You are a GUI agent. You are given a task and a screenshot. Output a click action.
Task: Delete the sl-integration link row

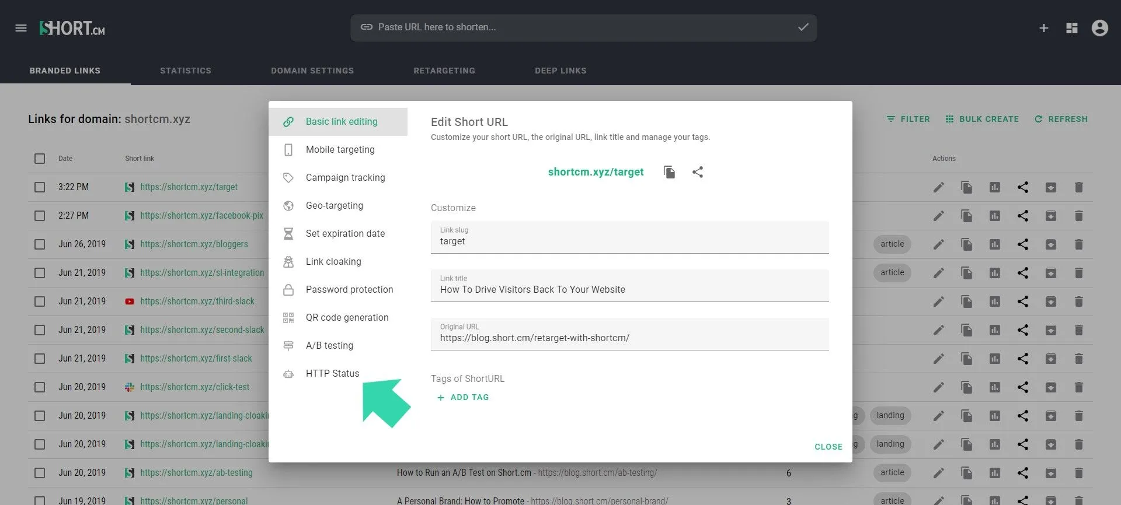1079,273
